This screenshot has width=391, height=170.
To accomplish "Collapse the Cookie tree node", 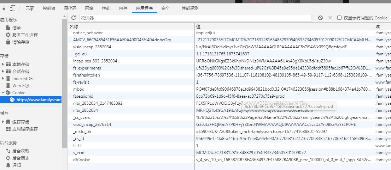I will click(x=3, y=93).
